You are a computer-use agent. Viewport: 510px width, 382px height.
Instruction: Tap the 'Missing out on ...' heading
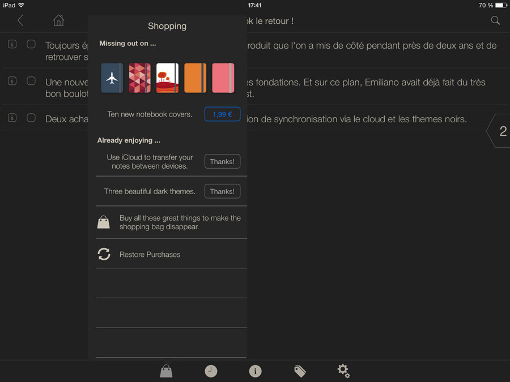[x=127, y=43]
